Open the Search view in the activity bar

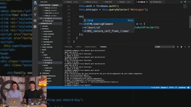(x=35, y=9)
